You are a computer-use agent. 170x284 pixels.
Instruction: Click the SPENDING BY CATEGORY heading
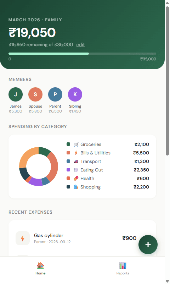point(38,127)
